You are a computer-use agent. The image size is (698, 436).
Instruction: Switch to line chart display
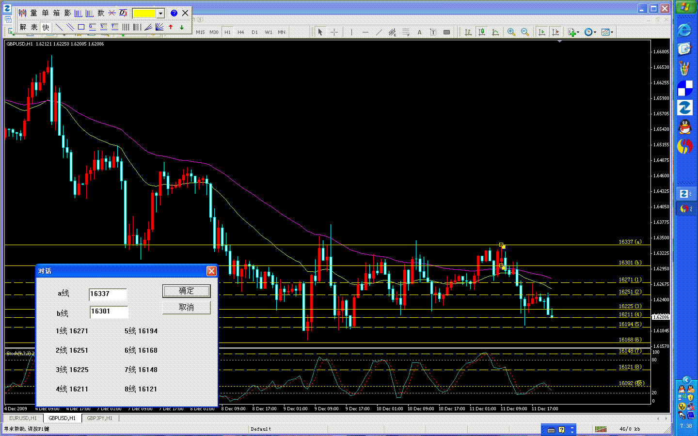pos(495,32)
